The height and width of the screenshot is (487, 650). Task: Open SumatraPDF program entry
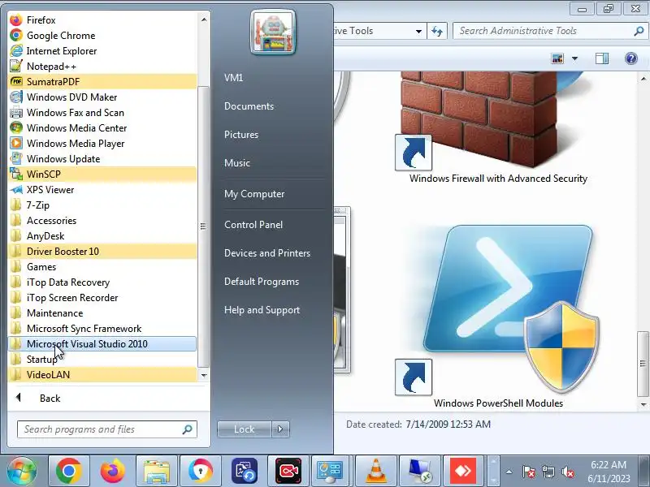click(102, 82)
